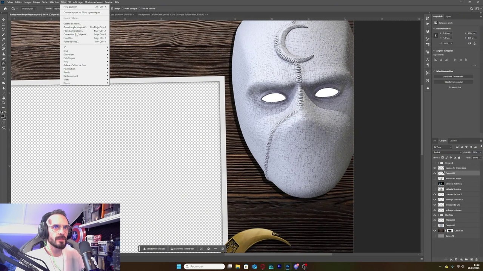
Task: Lock transparent pixels icon
Action: pos(443,158)
